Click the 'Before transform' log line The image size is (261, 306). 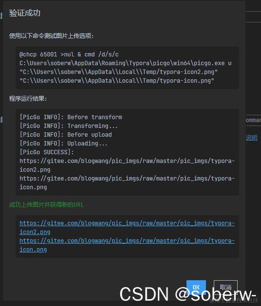pyautogui.click(x=71, y=117)
